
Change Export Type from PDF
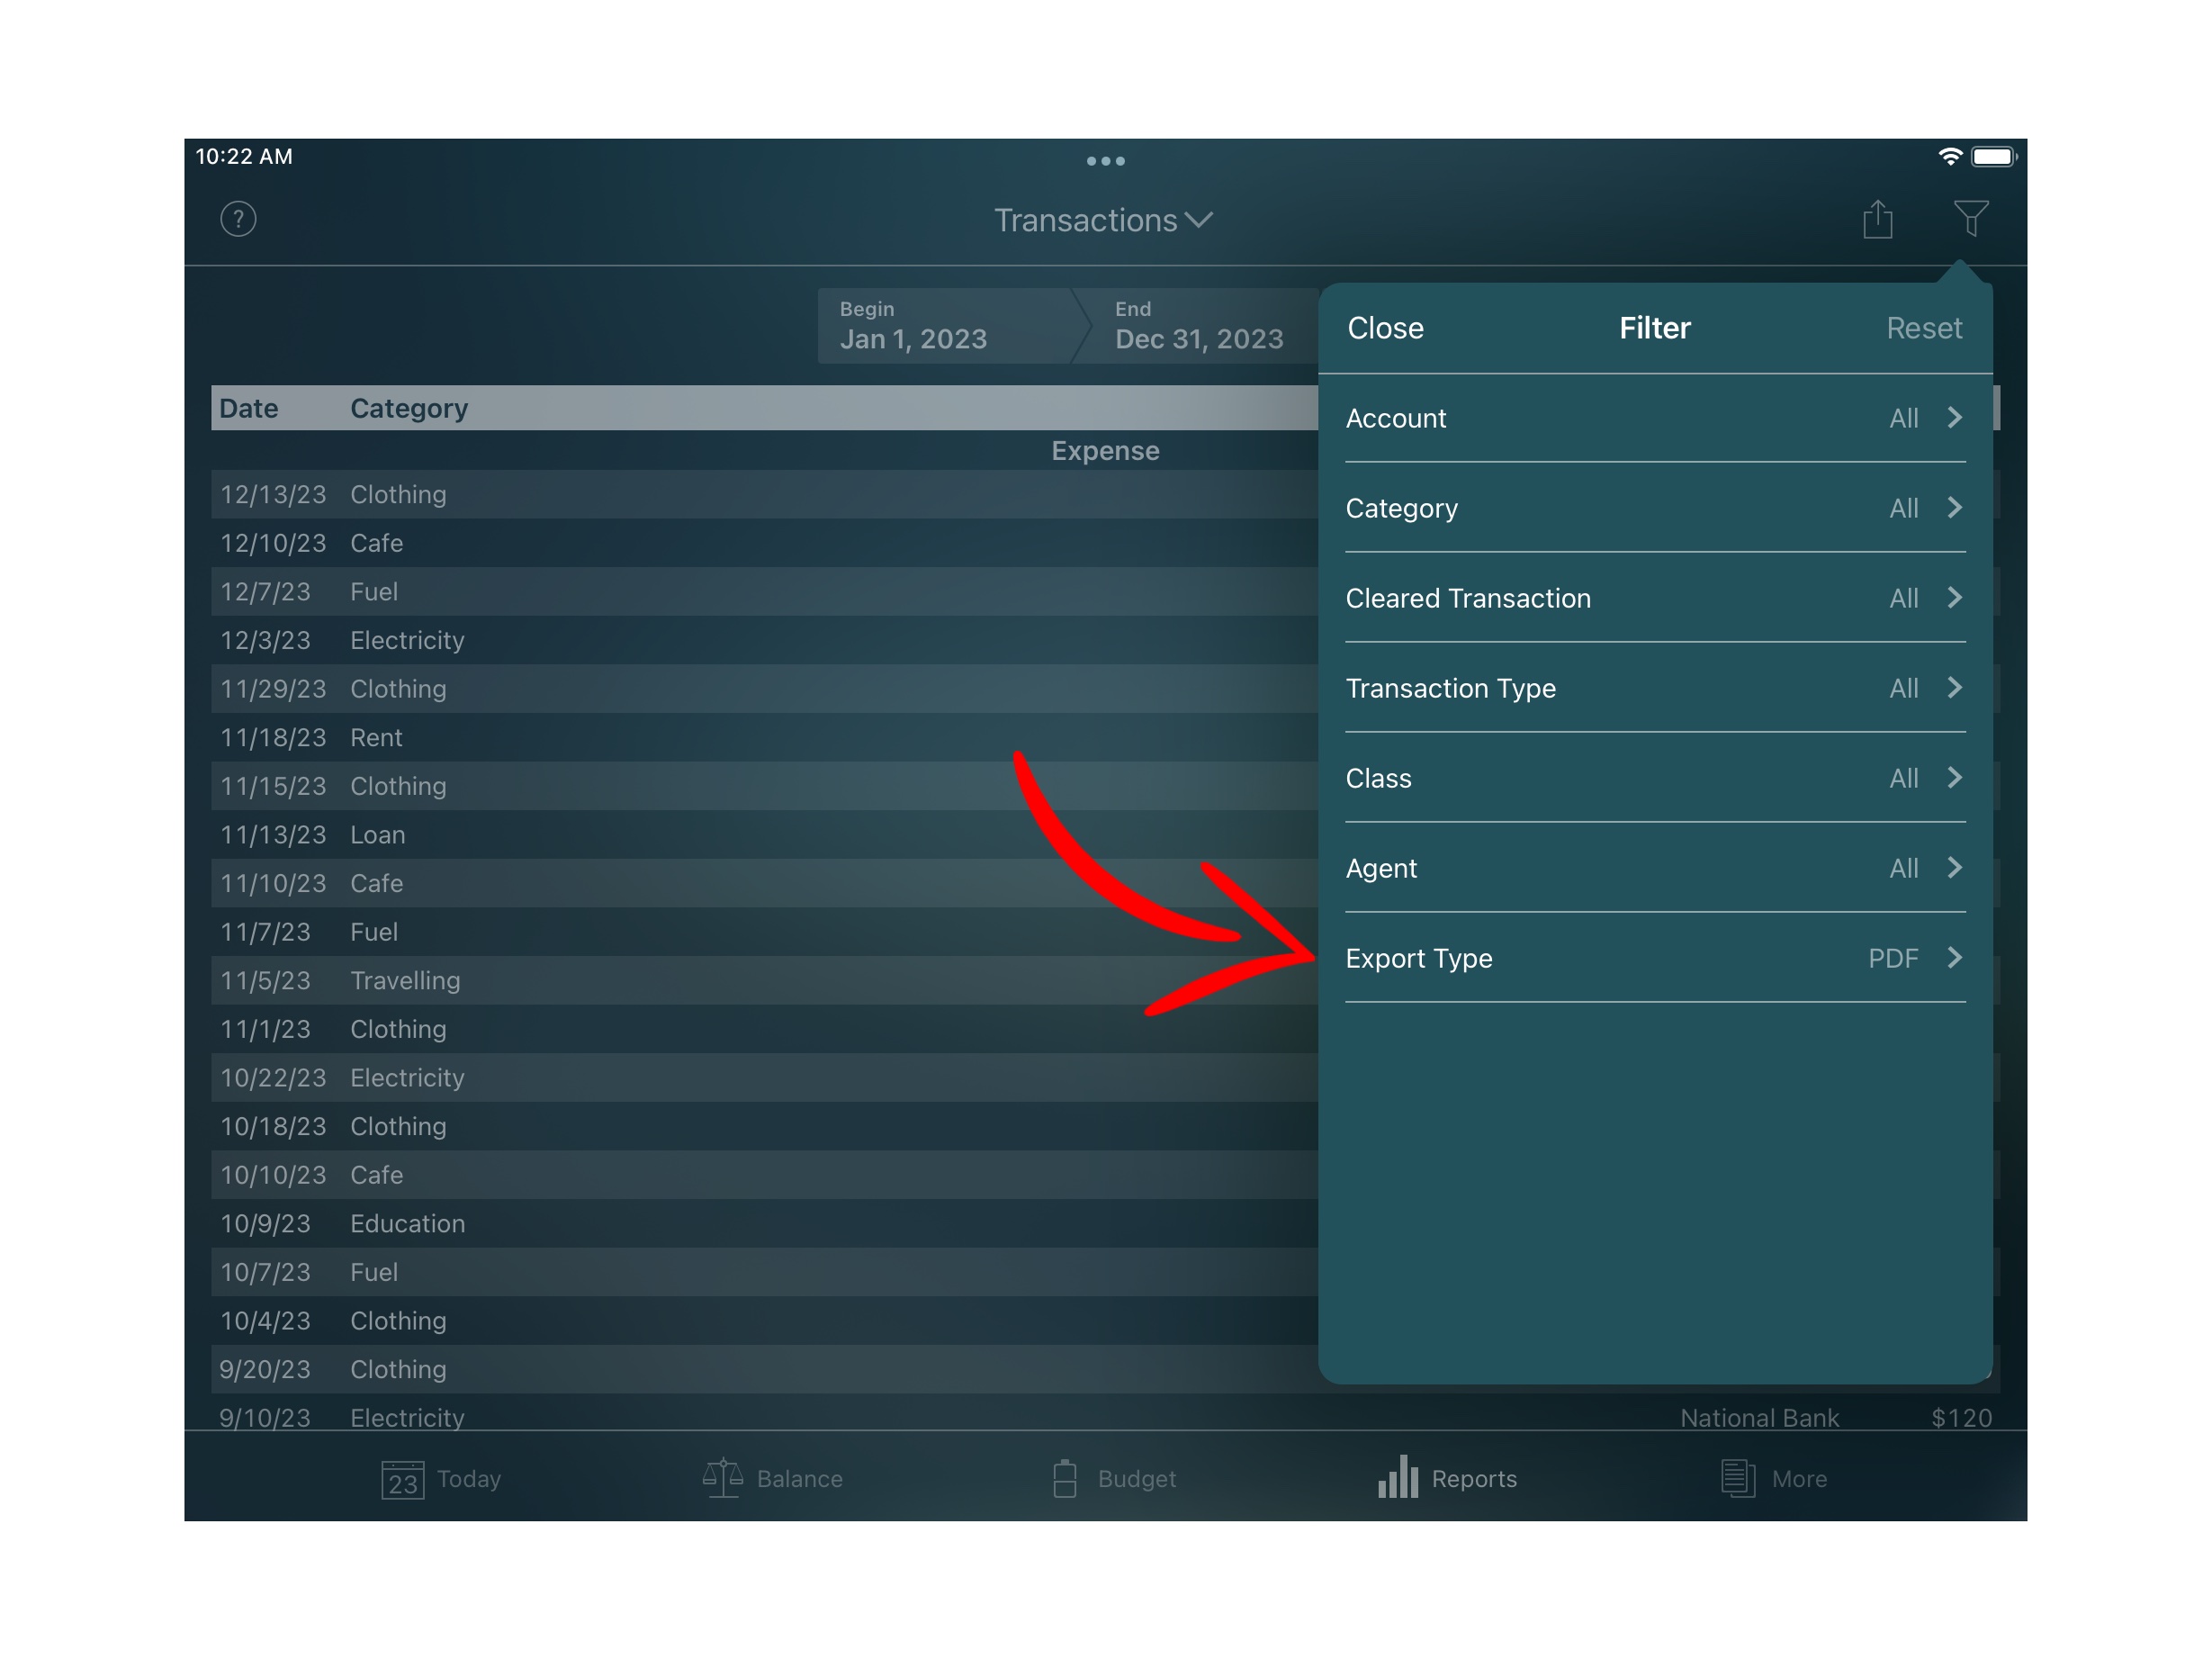click(1654, 958)
